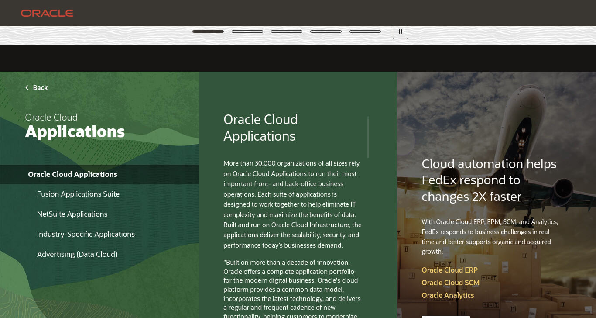The width and height of the screenshot is (596, 318).
Task: Open NetSuite Applications
Action: click(x=72, y=214)
